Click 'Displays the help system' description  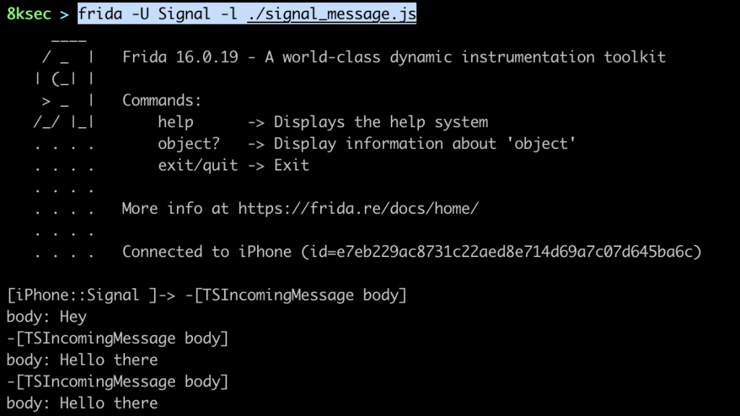pos(381,122)
